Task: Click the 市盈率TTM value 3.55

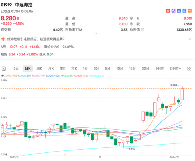Action: pos(124,30)
